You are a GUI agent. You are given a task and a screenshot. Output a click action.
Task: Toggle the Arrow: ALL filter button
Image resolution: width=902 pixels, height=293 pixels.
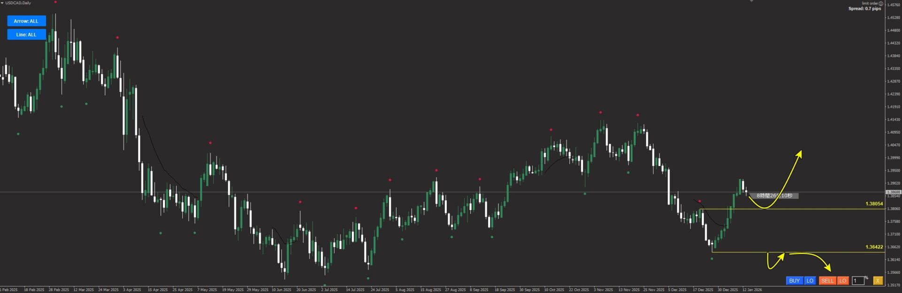[26, 21]
